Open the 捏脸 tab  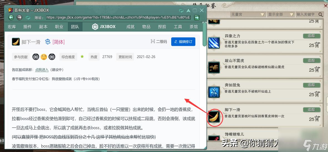pos(162,27)
